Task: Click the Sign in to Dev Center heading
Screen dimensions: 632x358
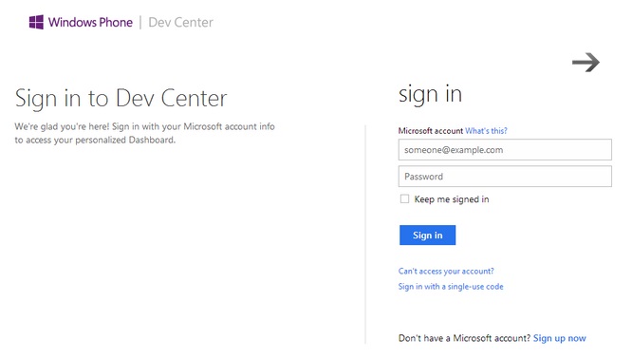Action: click(x=121, y=99)
